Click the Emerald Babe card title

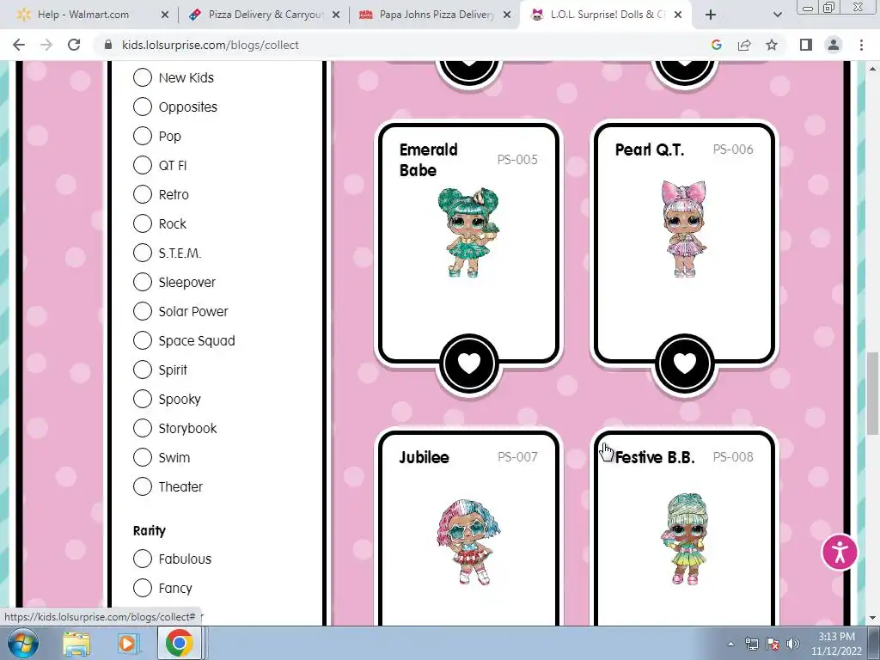pyautogui.click(x=428, y=160)
